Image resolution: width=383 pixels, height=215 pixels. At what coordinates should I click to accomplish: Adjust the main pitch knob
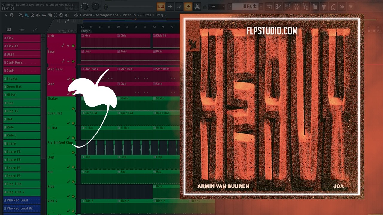[x=95, y=6]
